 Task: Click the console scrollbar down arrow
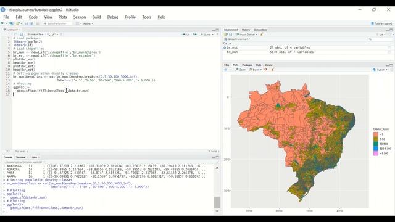click(x=217, y=211)
